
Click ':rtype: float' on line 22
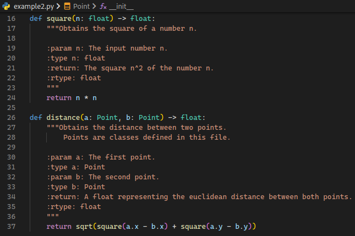coord(74,78)
